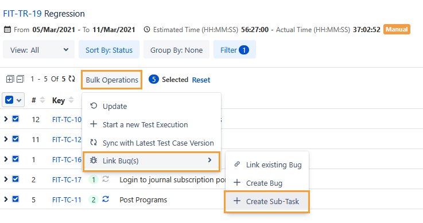Click the 05/Mar/2021 start date

pyautogui.click(x=54, y=30)
